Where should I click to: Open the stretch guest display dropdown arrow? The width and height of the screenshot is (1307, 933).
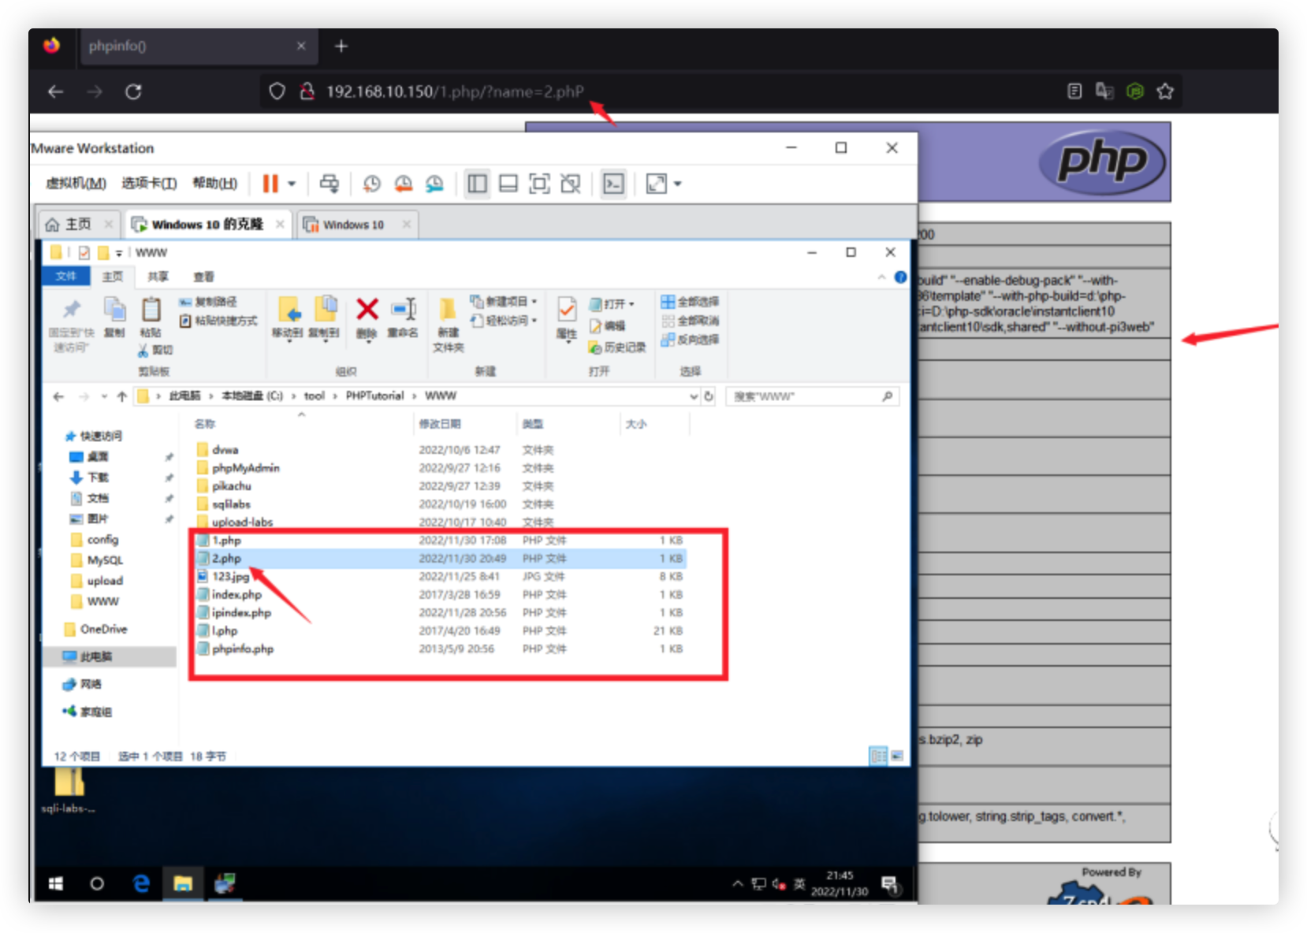coord(677,184)
